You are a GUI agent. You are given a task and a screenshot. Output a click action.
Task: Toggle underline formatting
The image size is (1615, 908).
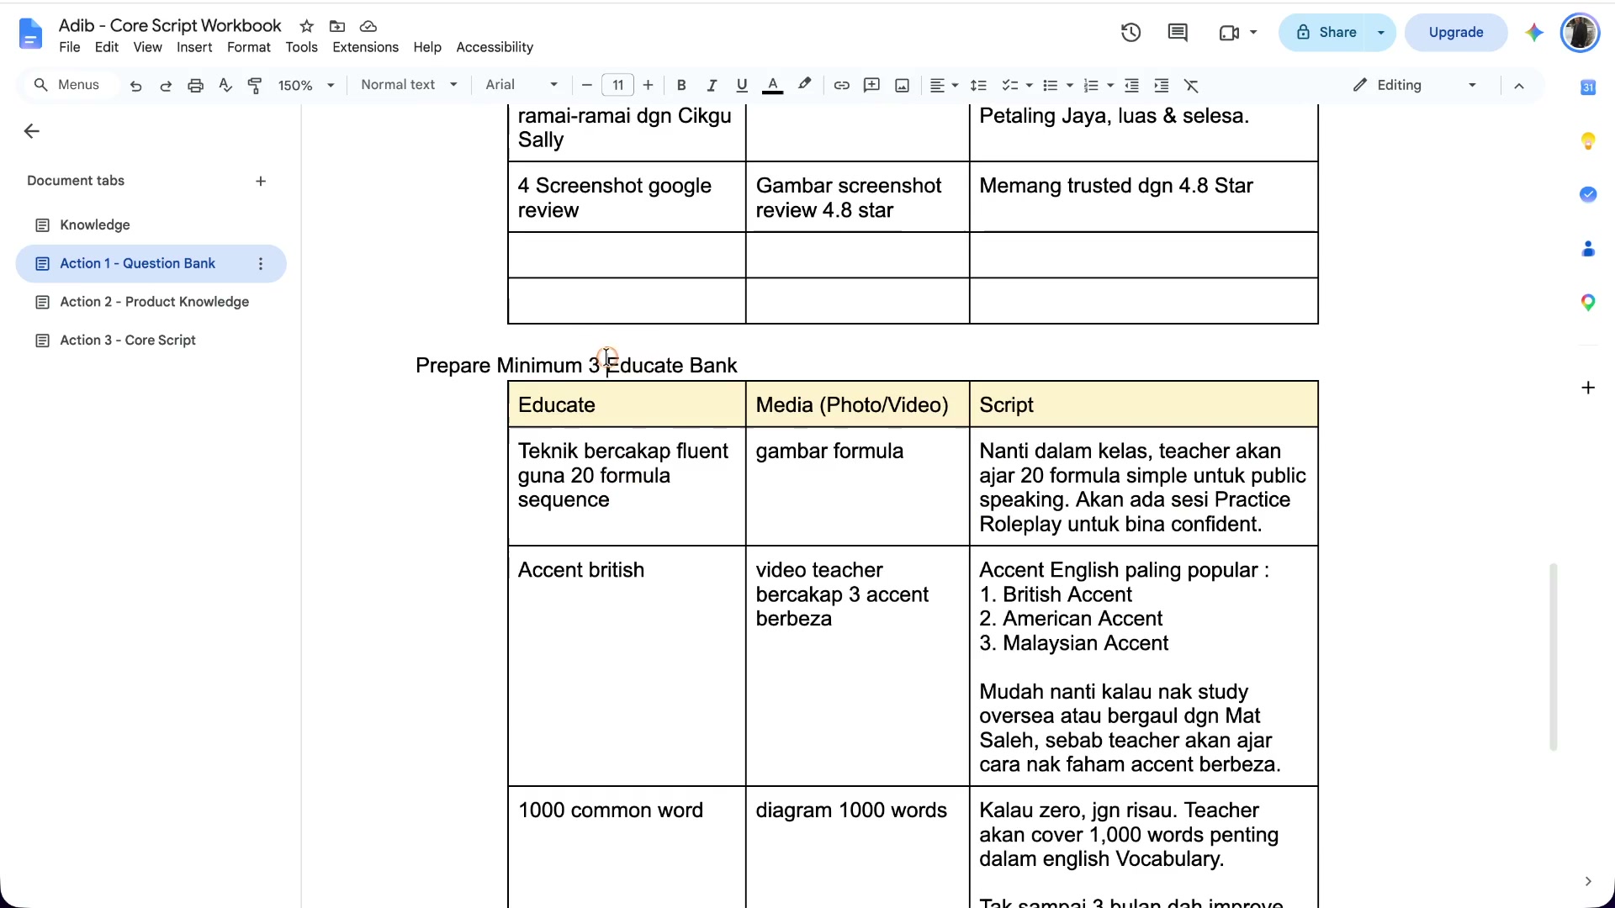[741, 86]
